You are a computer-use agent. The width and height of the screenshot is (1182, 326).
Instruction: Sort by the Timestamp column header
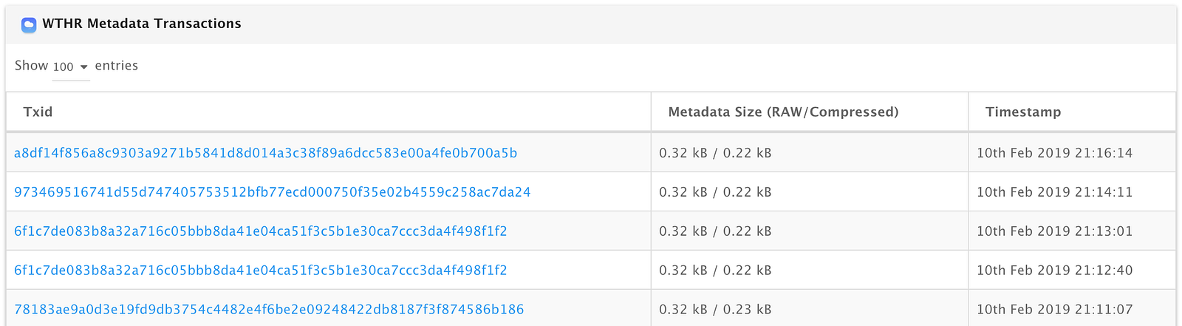(1022, 112)
